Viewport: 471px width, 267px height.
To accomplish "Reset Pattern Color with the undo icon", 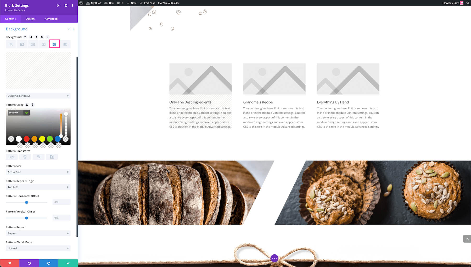I will coord(27,105).
